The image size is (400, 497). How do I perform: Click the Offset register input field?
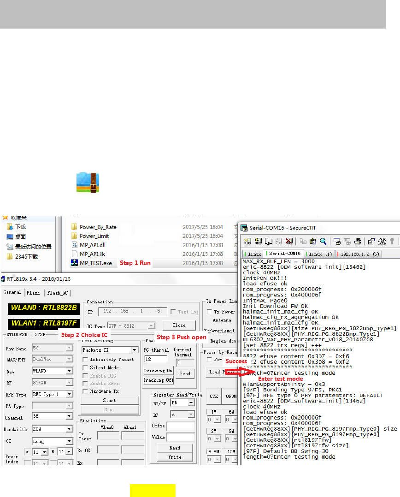(181, 426)
